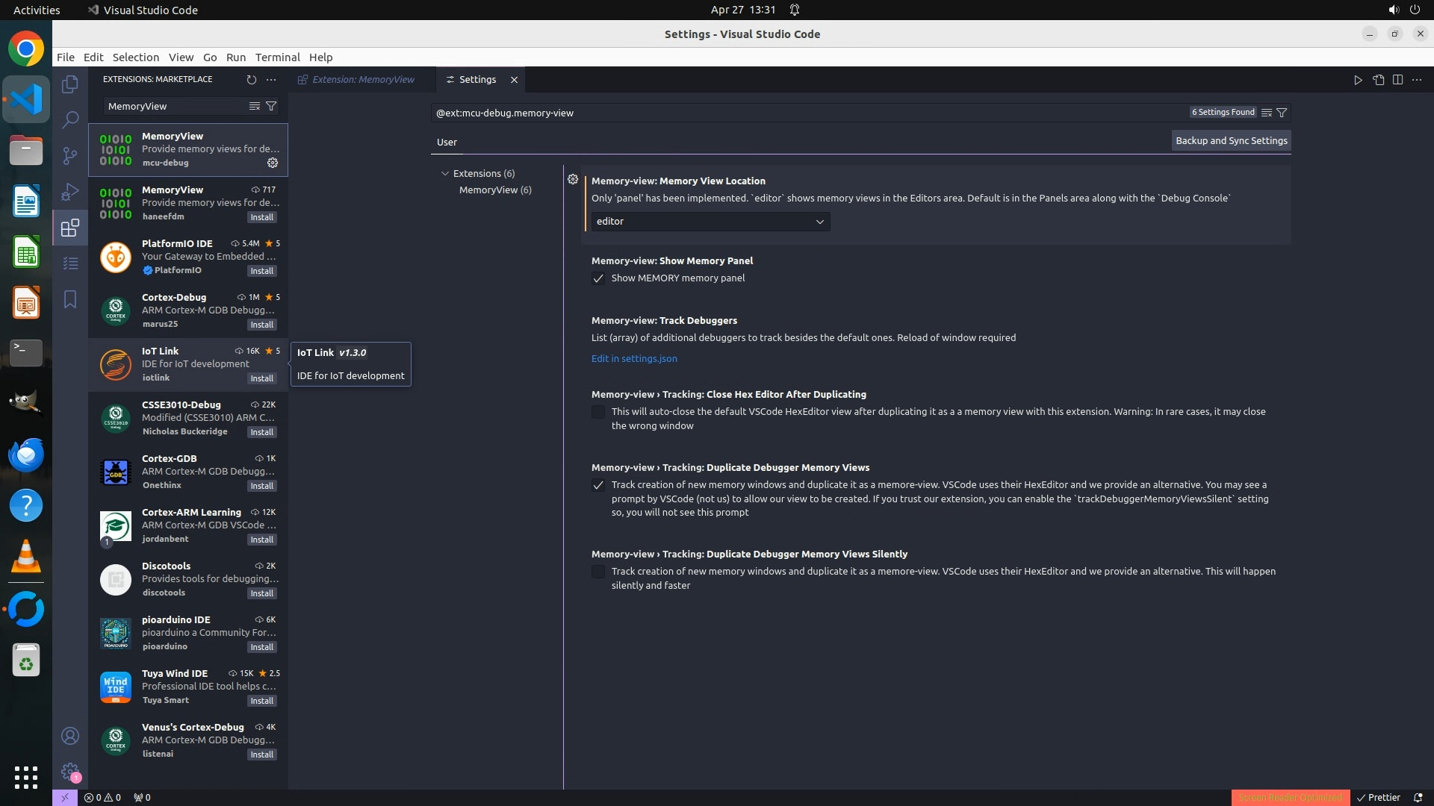Click Open Settings (JSON) icon in editor toolbar
The width and height of the screenshot is (1434, 806).
pyautogui.click(x=1378, y=79)
